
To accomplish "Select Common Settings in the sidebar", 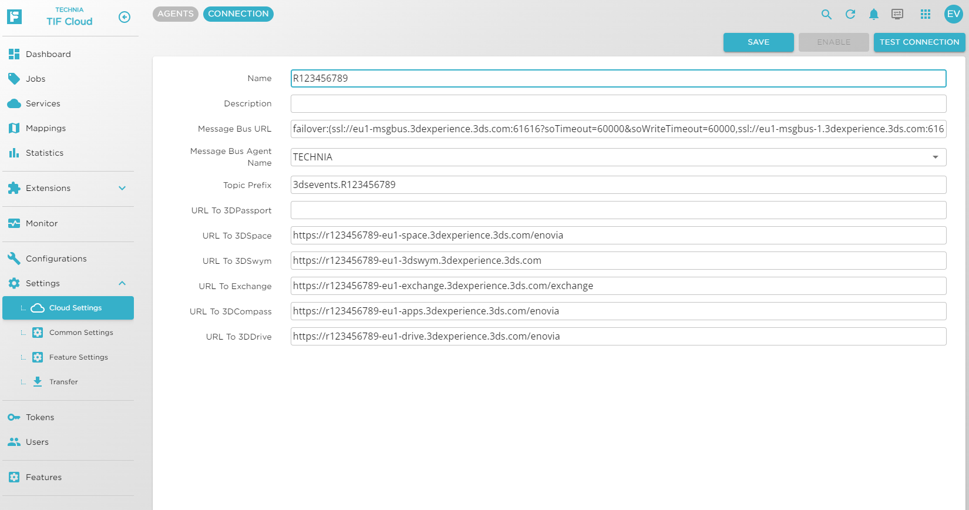I will coord(81,333).
